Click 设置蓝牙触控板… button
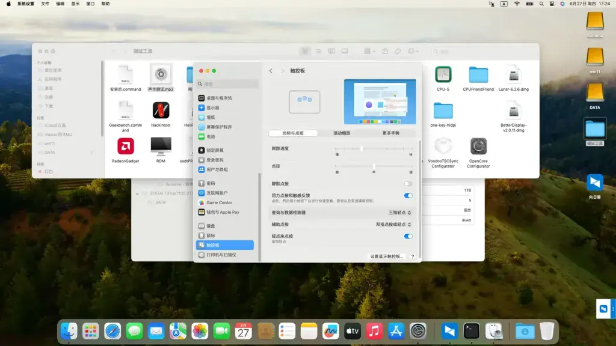 pos(387,256)
